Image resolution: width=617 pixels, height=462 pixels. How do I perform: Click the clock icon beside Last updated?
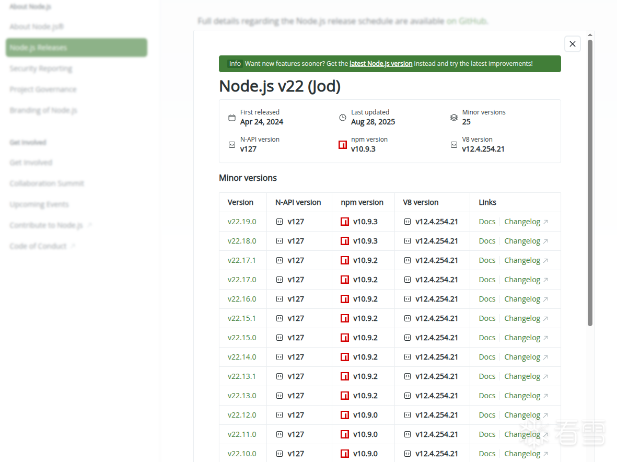[343, 118]
